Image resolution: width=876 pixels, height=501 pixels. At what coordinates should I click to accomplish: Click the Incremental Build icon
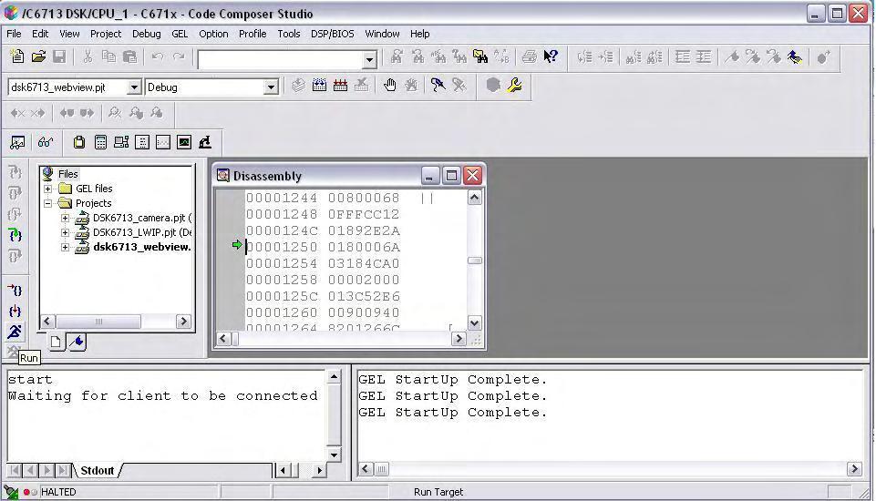320,86
